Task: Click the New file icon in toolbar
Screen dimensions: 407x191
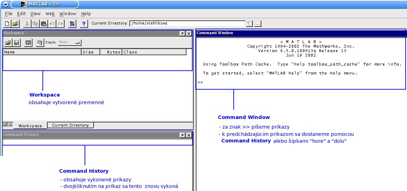Action: pos(7,24)
